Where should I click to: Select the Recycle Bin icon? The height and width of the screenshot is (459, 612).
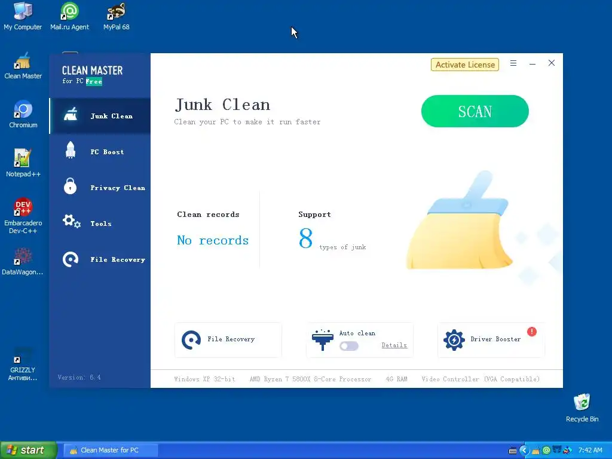coord(582,408)
